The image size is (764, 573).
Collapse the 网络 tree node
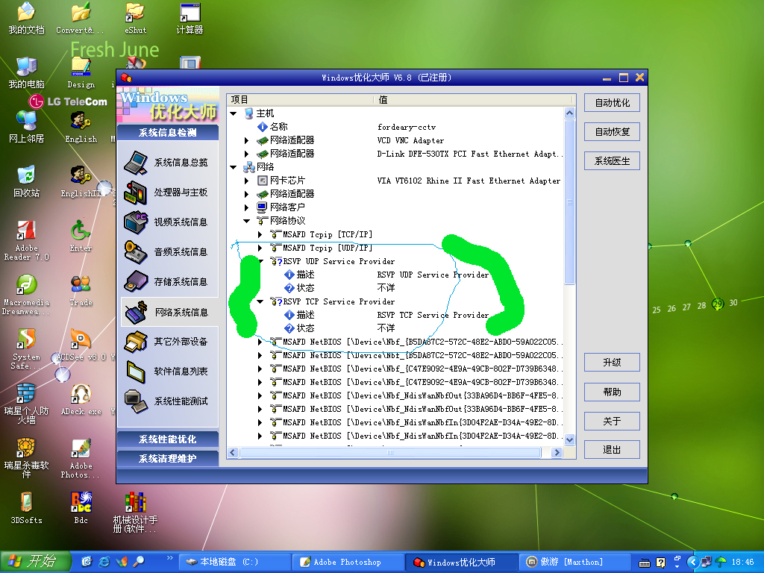(234, 167)
